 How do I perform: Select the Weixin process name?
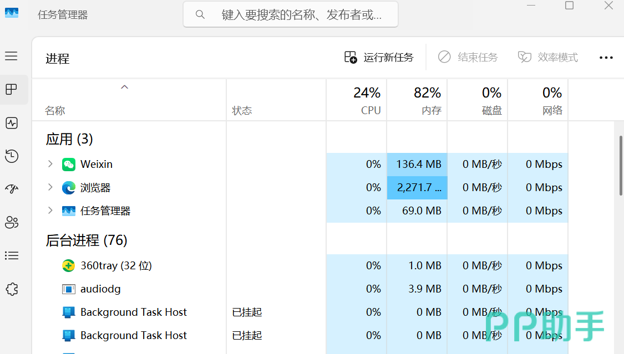point(97,164)
